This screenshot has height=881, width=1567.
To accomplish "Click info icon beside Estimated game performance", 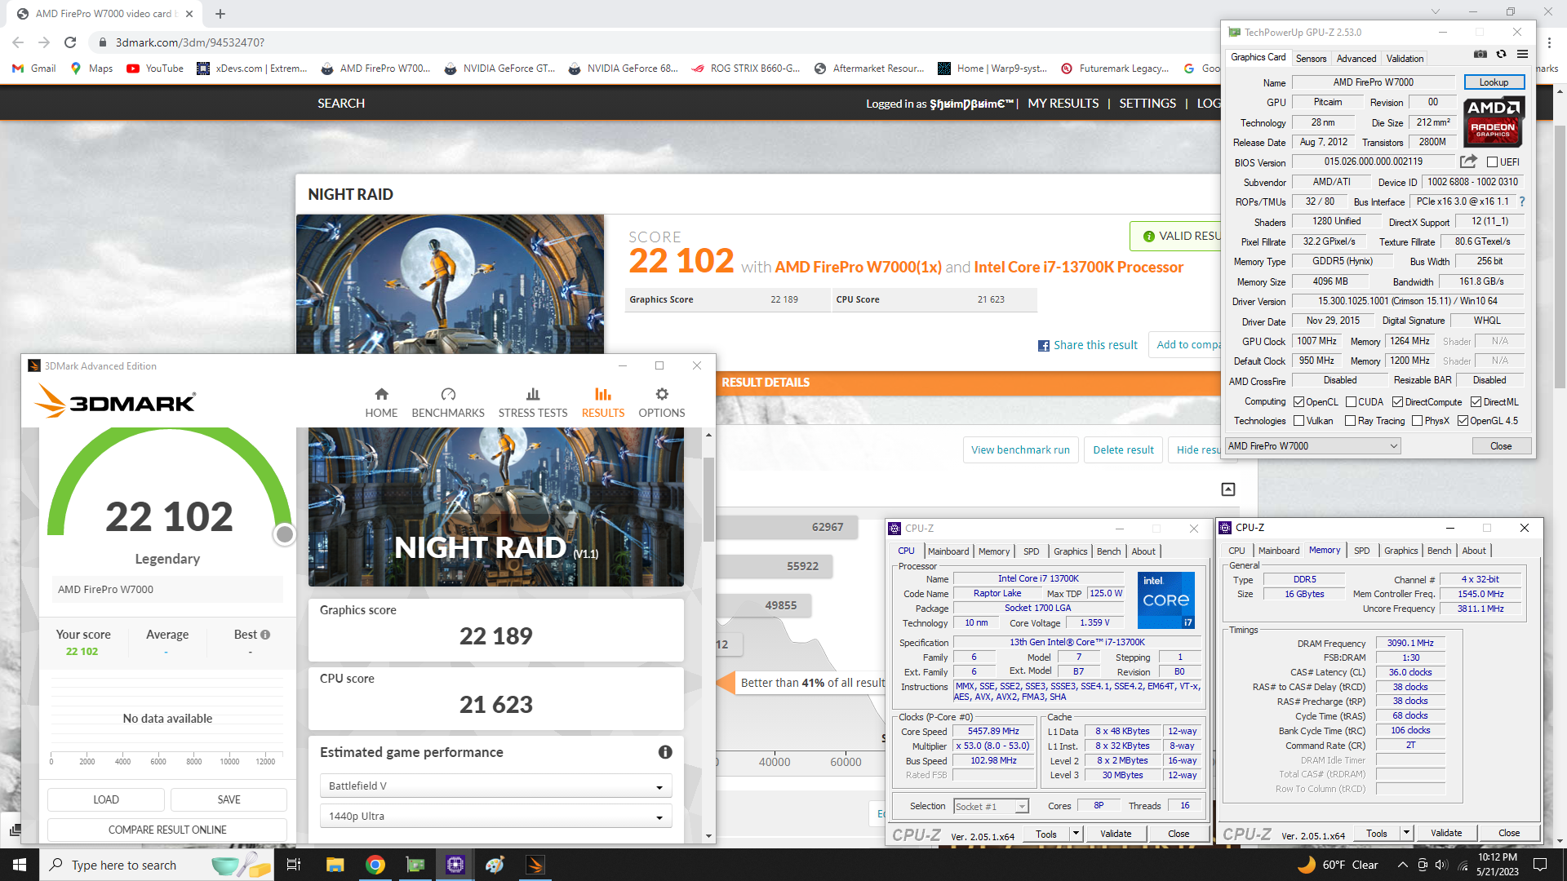I will pos(665,752).
